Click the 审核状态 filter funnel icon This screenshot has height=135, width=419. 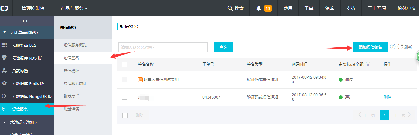point(368,64)
